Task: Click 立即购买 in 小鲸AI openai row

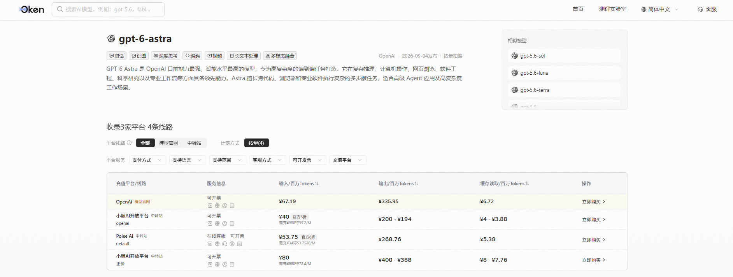Action: [594, 219]
